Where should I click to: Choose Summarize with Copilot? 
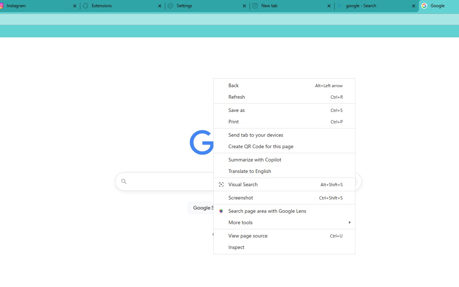pos(284,160)
